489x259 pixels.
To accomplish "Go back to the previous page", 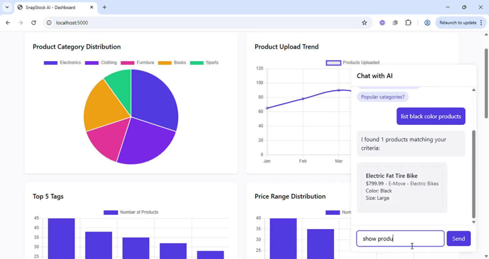I will click(8, 23).
